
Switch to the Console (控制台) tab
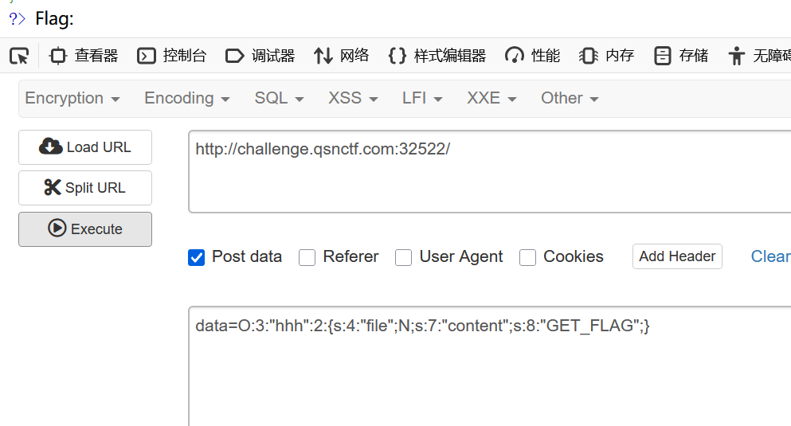[172, 56]
